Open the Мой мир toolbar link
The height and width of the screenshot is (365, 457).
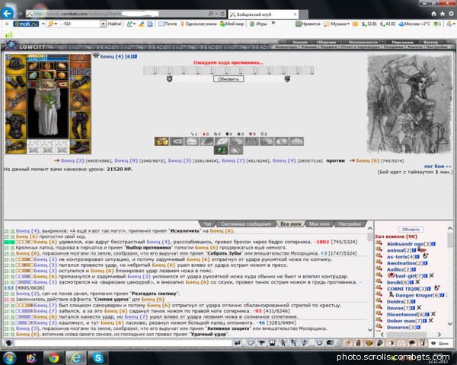(232, 24)
